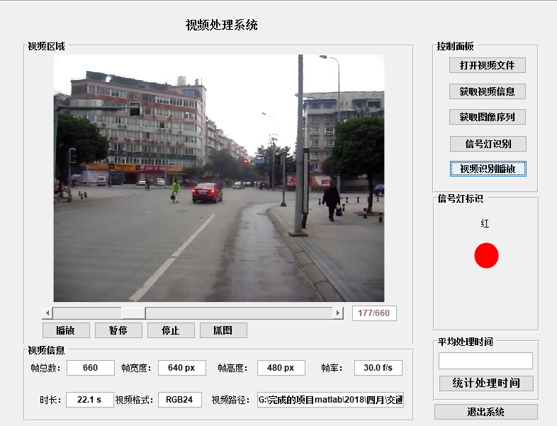557x426 pixels.
Task: Click the 统计处理时间 button
Action: (486, 383)
